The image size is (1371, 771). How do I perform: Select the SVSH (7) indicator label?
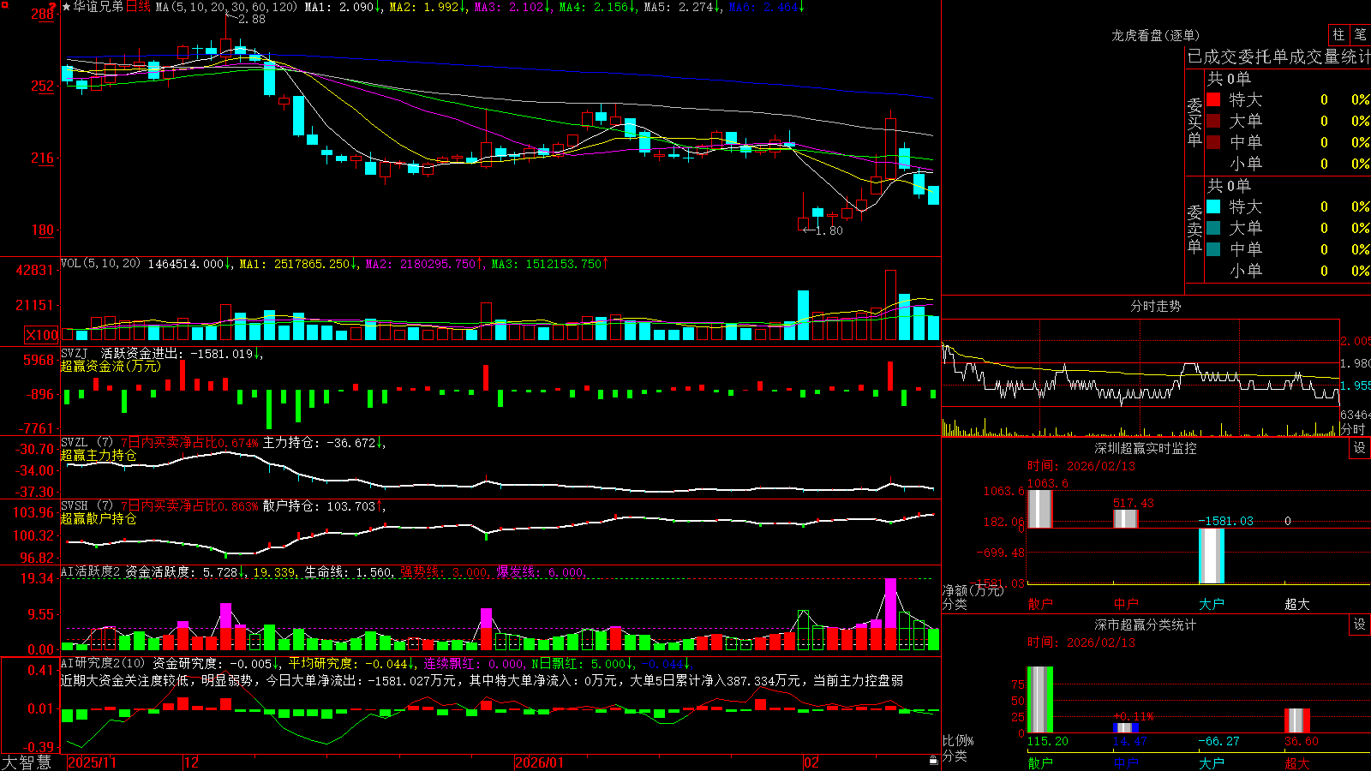click(x=87, y=506)
